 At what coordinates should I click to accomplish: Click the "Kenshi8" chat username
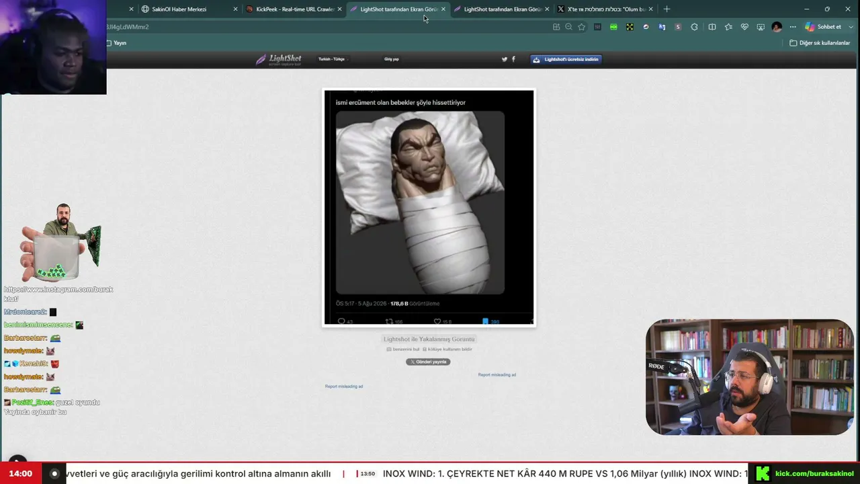coord(34,364)
